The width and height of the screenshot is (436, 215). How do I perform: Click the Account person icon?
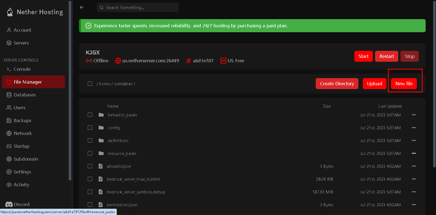tap(9, 30)
